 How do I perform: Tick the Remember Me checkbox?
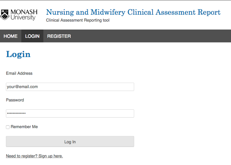pyautogui.click(x=8, y=127)
